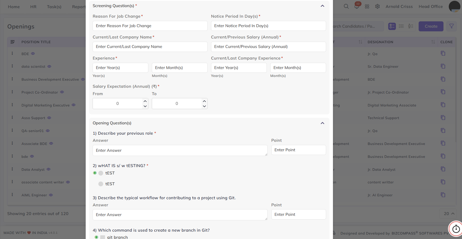View Digital Marketing Executive via eye icon
The image size is (462, 239).
click(x=74, y=105)
